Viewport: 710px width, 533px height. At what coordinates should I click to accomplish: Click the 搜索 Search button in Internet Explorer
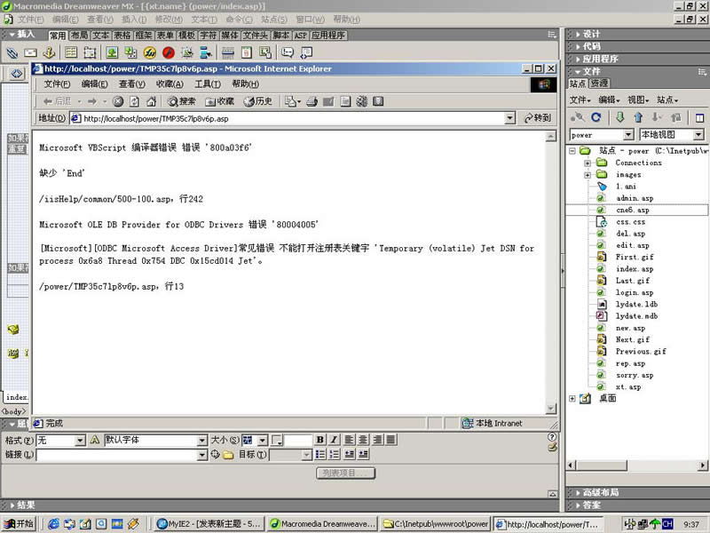182,101
